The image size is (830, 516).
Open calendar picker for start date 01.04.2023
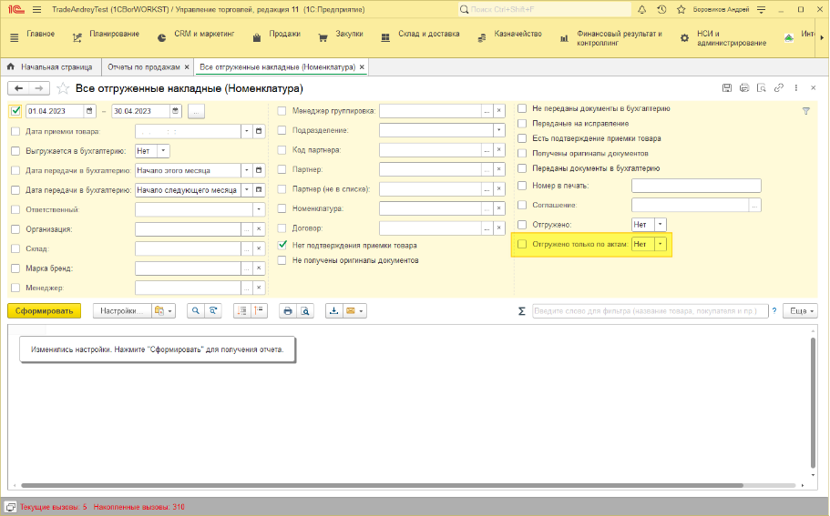point(89,111)
